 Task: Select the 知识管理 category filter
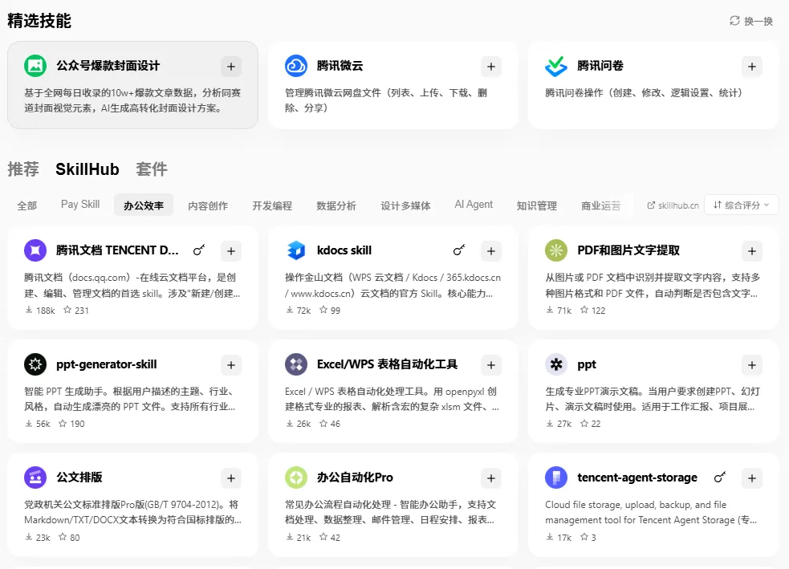(x=537, y=205)
